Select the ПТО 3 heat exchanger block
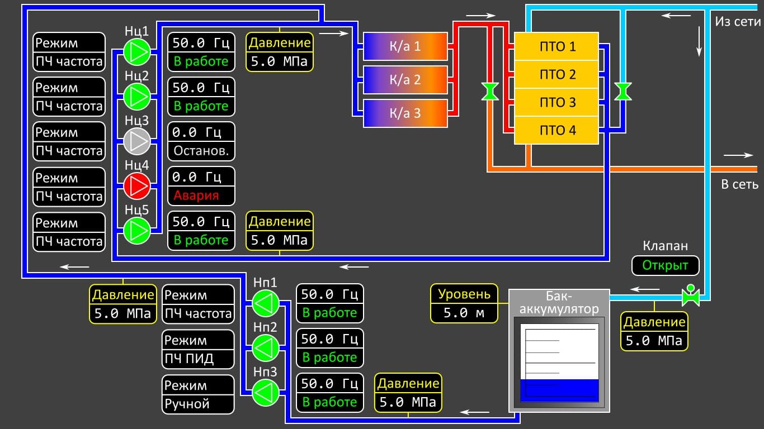 click(x=557, y=102)
